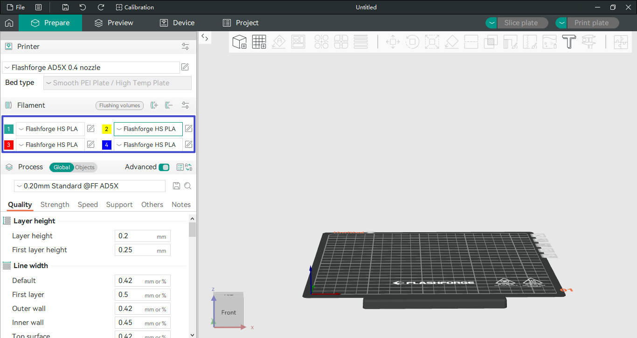Add a filament with the plus icon
The height and width of the screenshot is (338, 637).
coord(155,105)
